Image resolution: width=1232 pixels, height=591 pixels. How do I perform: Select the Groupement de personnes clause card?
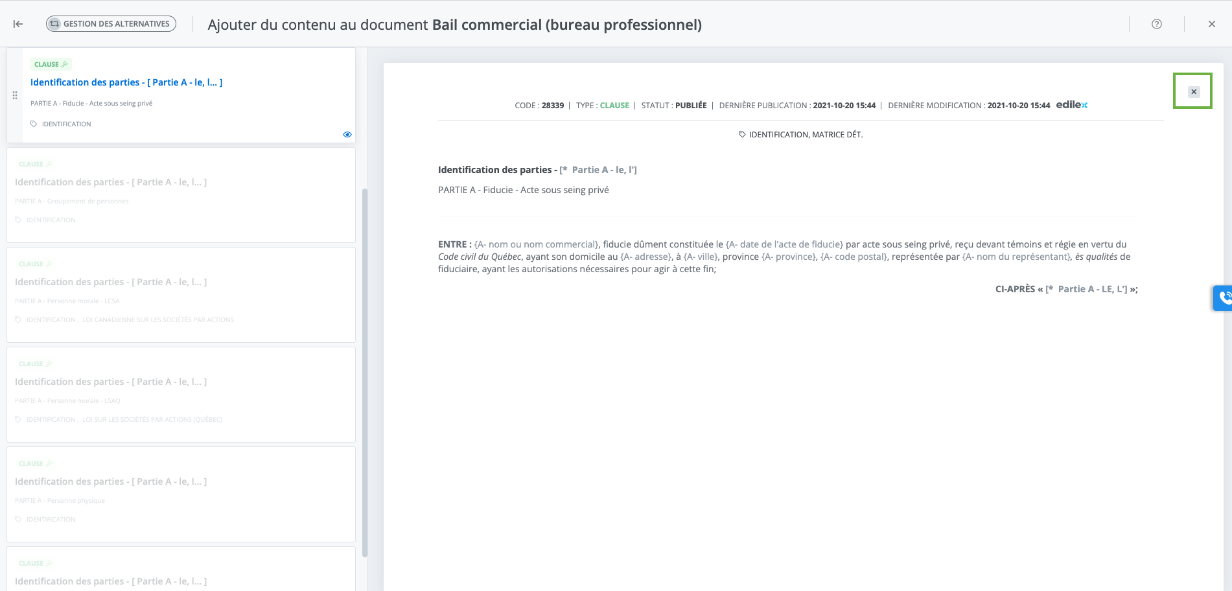point(181,195)
